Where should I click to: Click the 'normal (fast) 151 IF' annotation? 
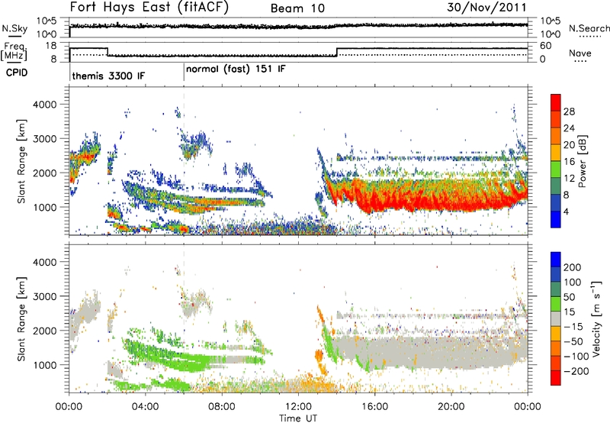(236, 69)
